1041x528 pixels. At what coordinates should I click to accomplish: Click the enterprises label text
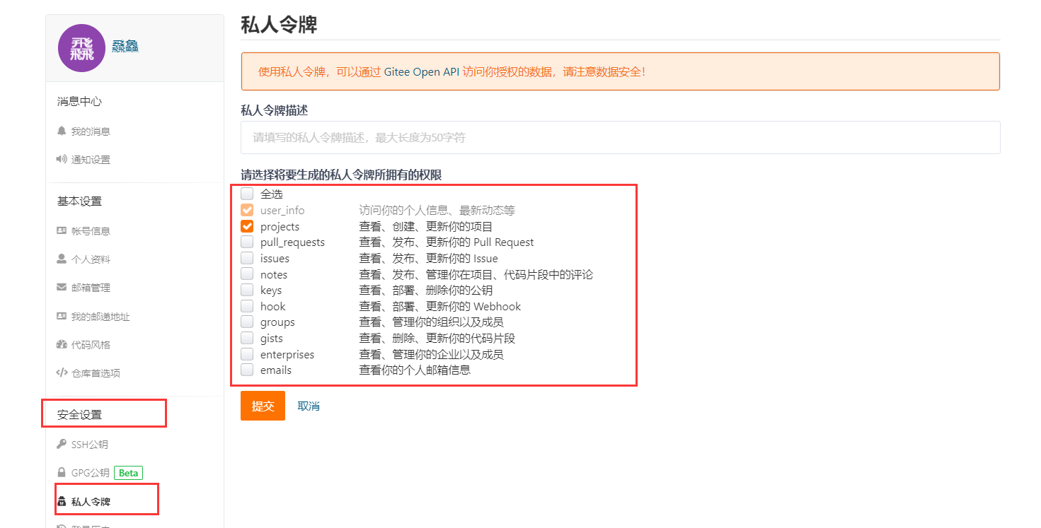287,354
